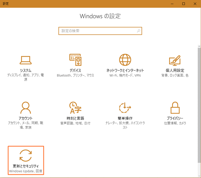Click the システム label
Screen dimensions: 201x178
[x=26, y=70]
